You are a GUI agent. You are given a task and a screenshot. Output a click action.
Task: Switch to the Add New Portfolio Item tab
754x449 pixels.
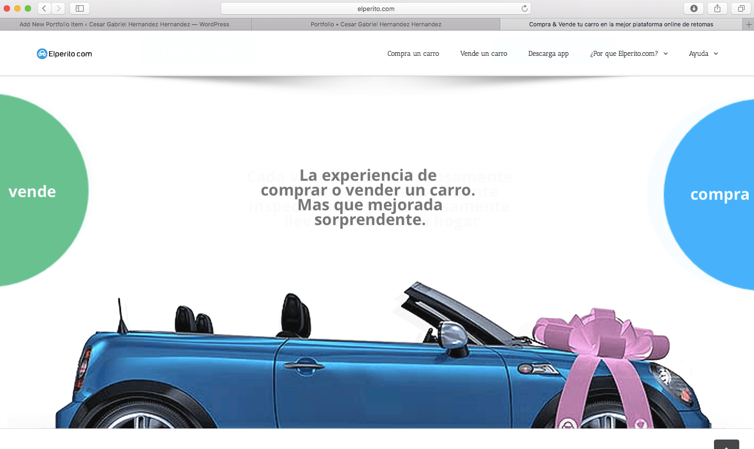pyautogui.click(x=125, y=24)
